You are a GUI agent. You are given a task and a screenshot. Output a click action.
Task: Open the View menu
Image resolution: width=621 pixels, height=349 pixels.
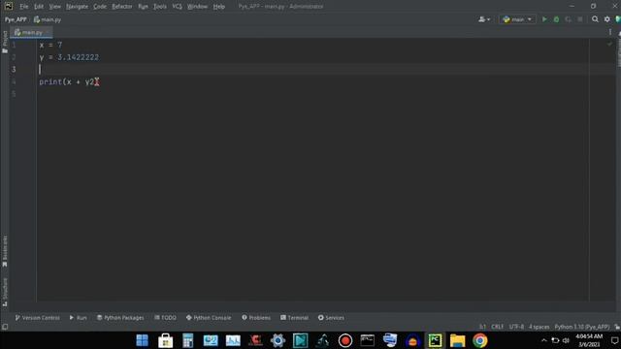[x=54, y=7]
